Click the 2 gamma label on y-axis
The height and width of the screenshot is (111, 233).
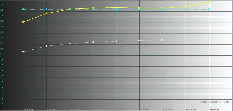1,54
